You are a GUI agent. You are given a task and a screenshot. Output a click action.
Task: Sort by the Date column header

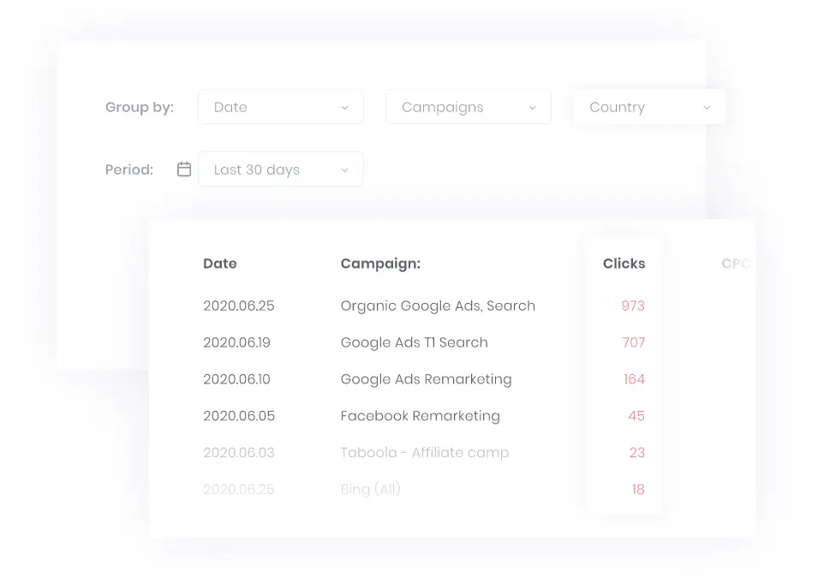coord(220,264)
